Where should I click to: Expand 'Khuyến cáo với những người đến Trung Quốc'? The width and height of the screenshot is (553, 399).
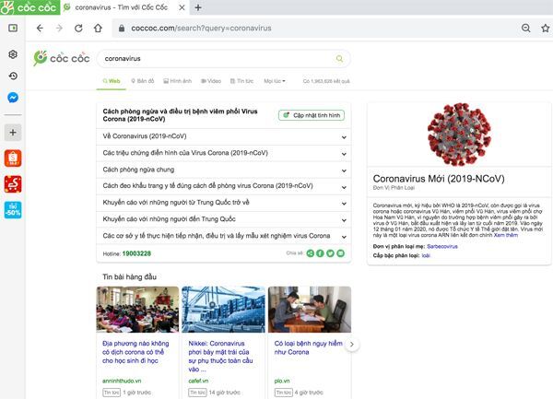[x=224, y=219]
